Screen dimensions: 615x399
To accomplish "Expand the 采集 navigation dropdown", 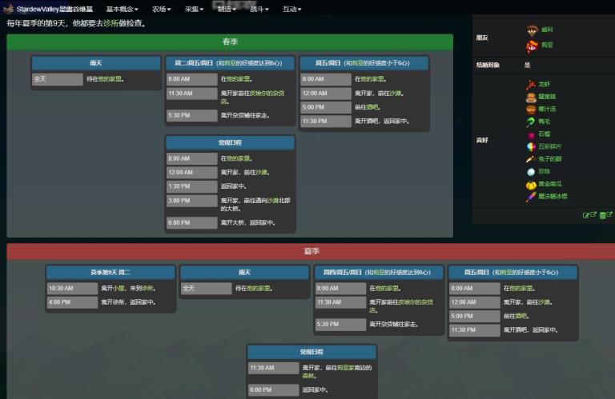I will pyautogui.click(x=194, y=9).
